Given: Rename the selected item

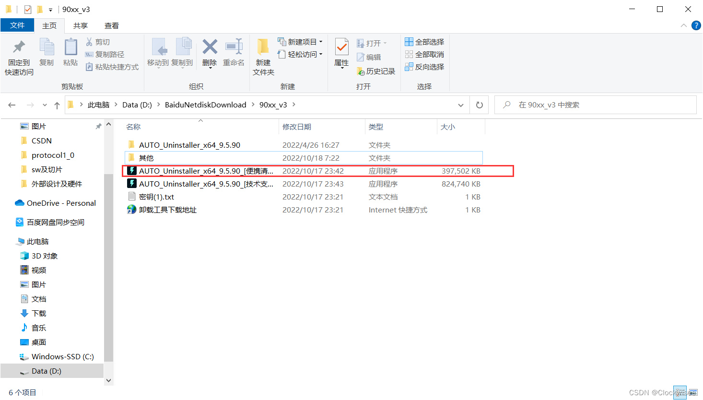Looking at the screenshot, I should click(234, 53).
